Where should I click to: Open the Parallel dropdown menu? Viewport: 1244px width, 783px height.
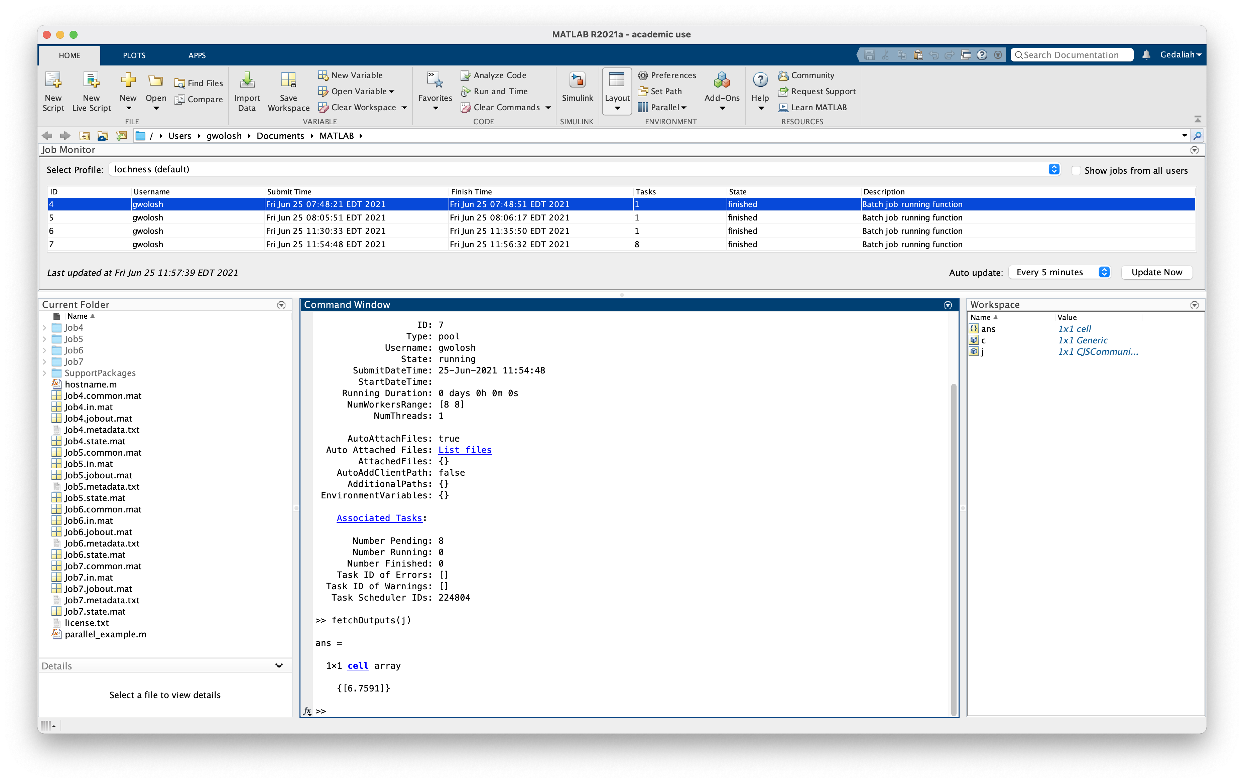coord(663,108)
